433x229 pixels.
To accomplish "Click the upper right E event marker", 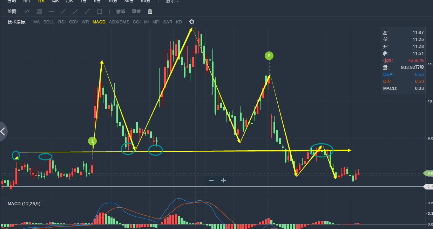I will (x=269, y=56).
